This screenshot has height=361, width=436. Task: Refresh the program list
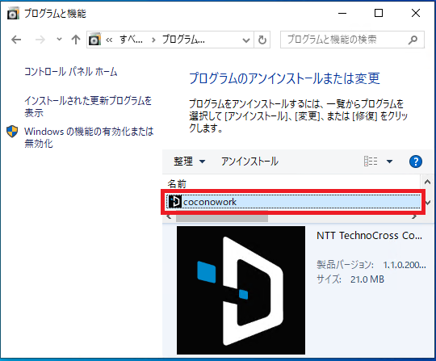click(x=262, y=40)
